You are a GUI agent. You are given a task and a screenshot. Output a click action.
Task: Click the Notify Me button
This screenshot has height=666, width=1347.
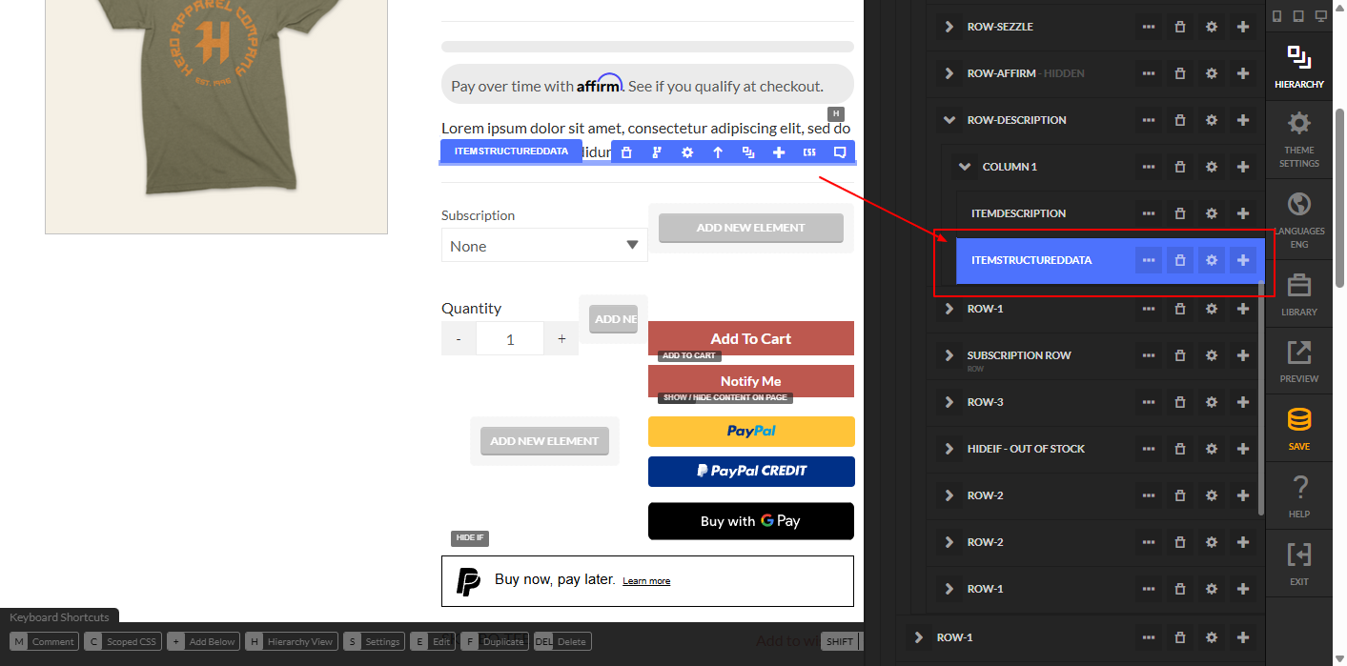coord(751,381)
